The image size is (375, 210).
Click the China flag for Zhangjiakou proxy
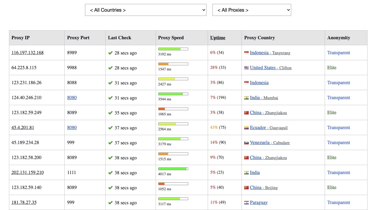[x=246, y=112]
